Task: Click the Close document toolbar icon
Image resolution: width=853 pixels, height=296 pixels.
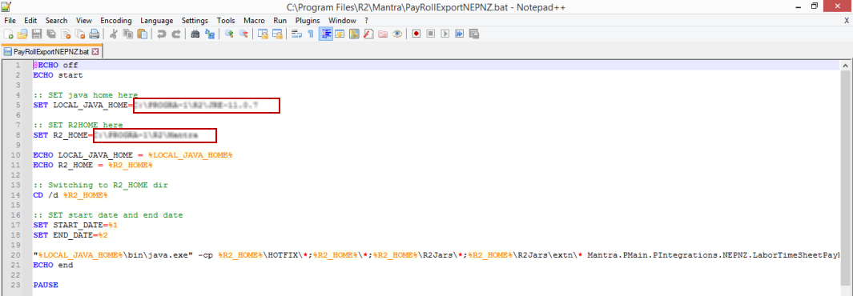Action: pos(66,34)
